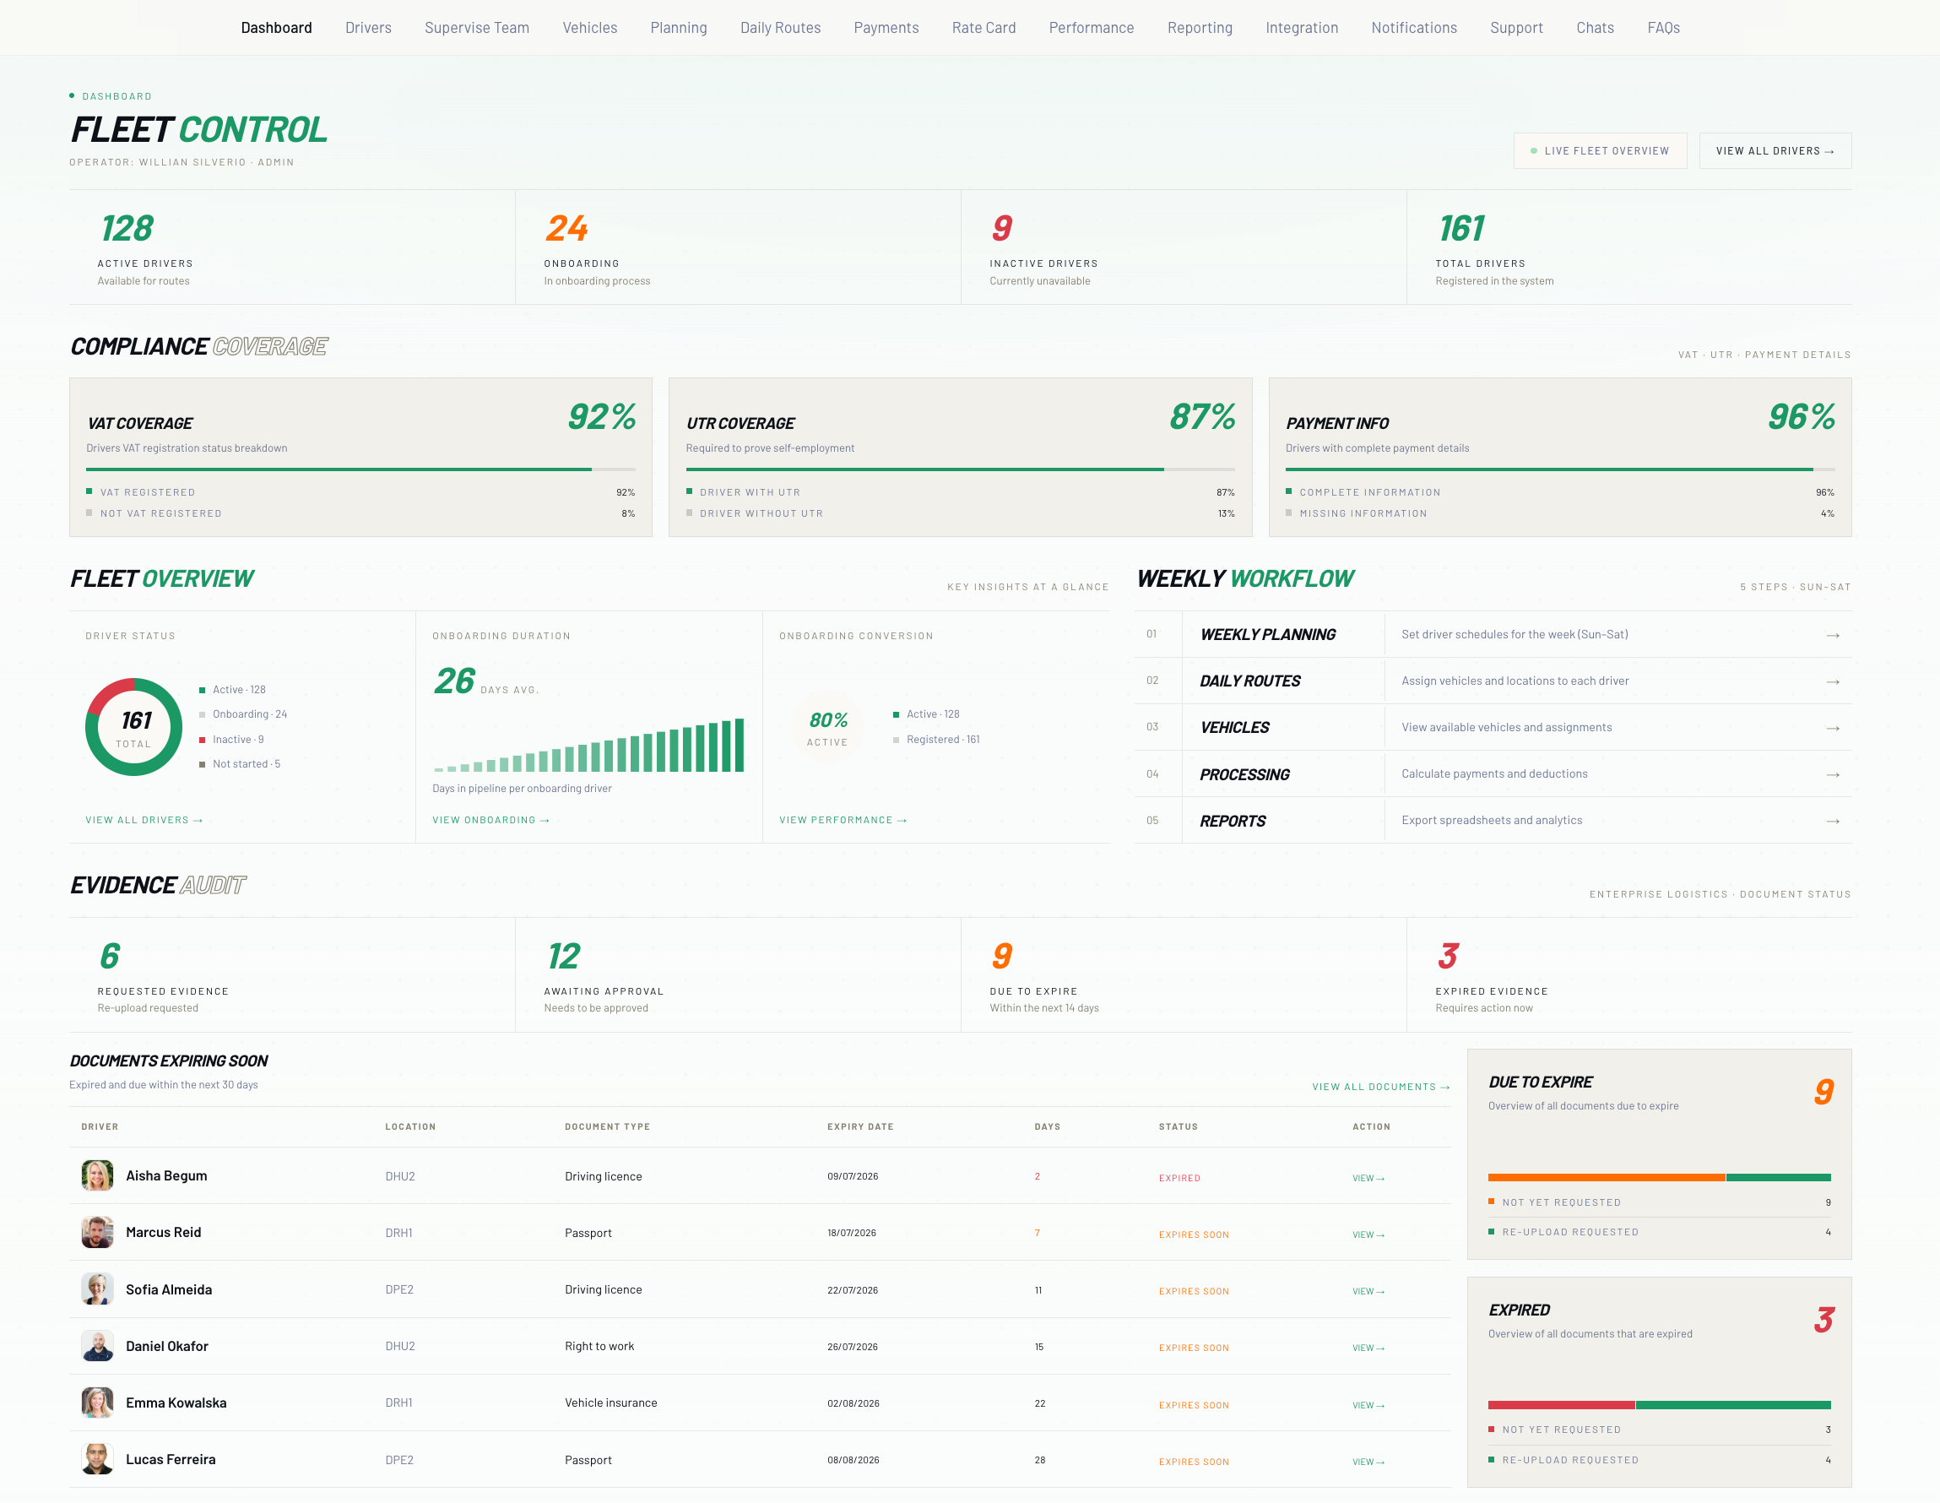1940x1503 pixels.
Task: Click the 9 Inactive Drivers stat card
Action: [x=1184, y=247]
